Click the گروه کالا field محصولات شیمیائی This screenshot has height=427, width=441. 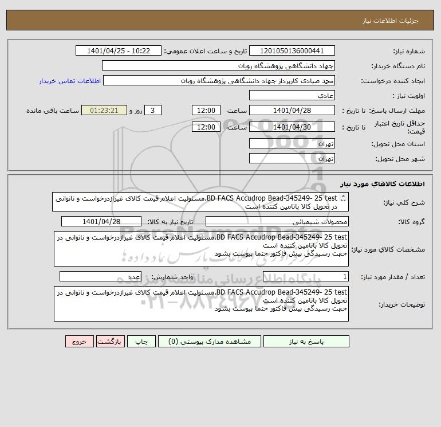coord(277,221)
